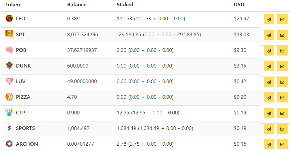Click the USD column header
This screenshot has width=290, height=151.
[239, 4]
